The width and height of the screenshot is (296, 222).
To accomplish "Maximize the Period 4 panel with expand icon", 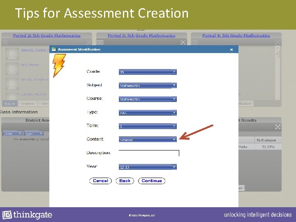I will [277, 42].
